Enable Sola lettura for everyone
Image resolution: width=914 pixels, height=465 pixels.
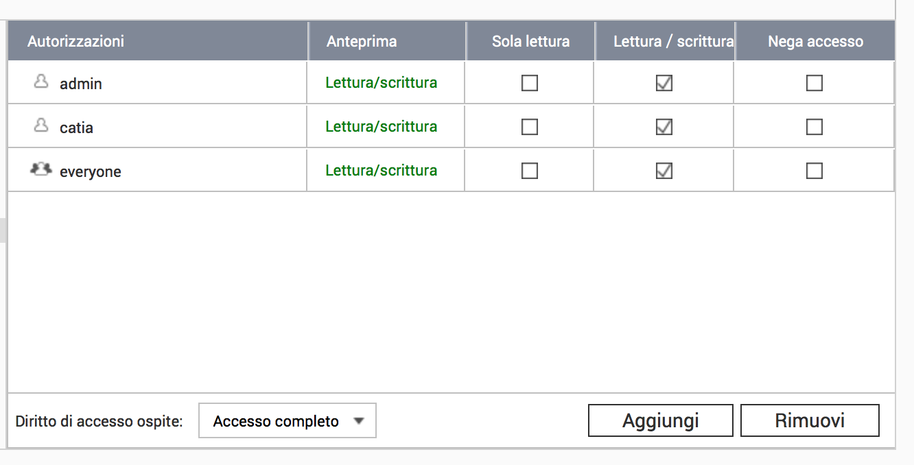coord(530,171)
